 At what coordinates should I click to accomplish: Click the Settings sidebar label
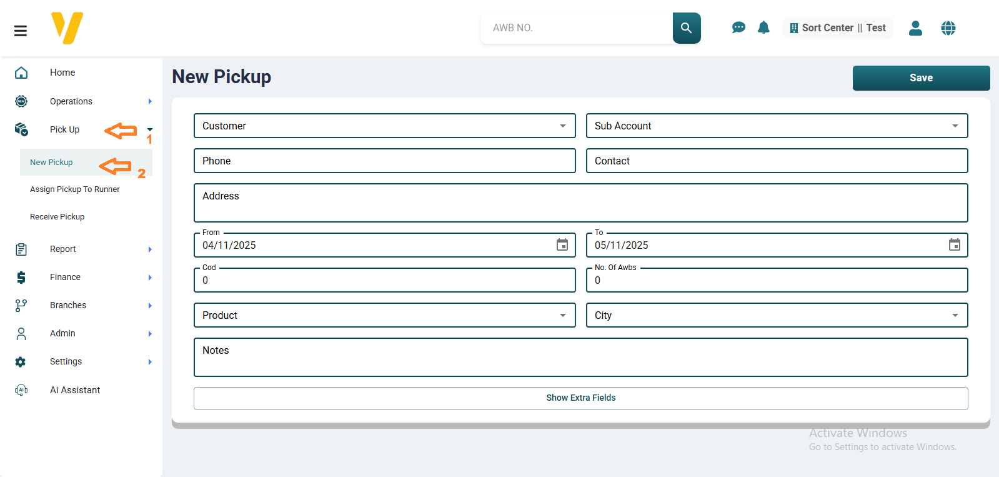pos(66,362)
